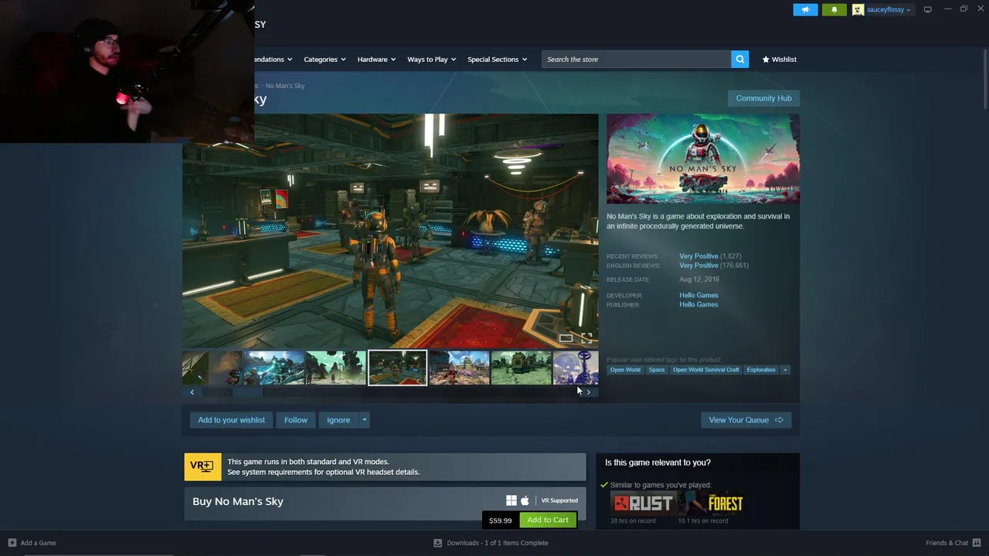Viewport: 989px width, 556px height.
Task: Click the Downloads tray icon
Action: 437,543
